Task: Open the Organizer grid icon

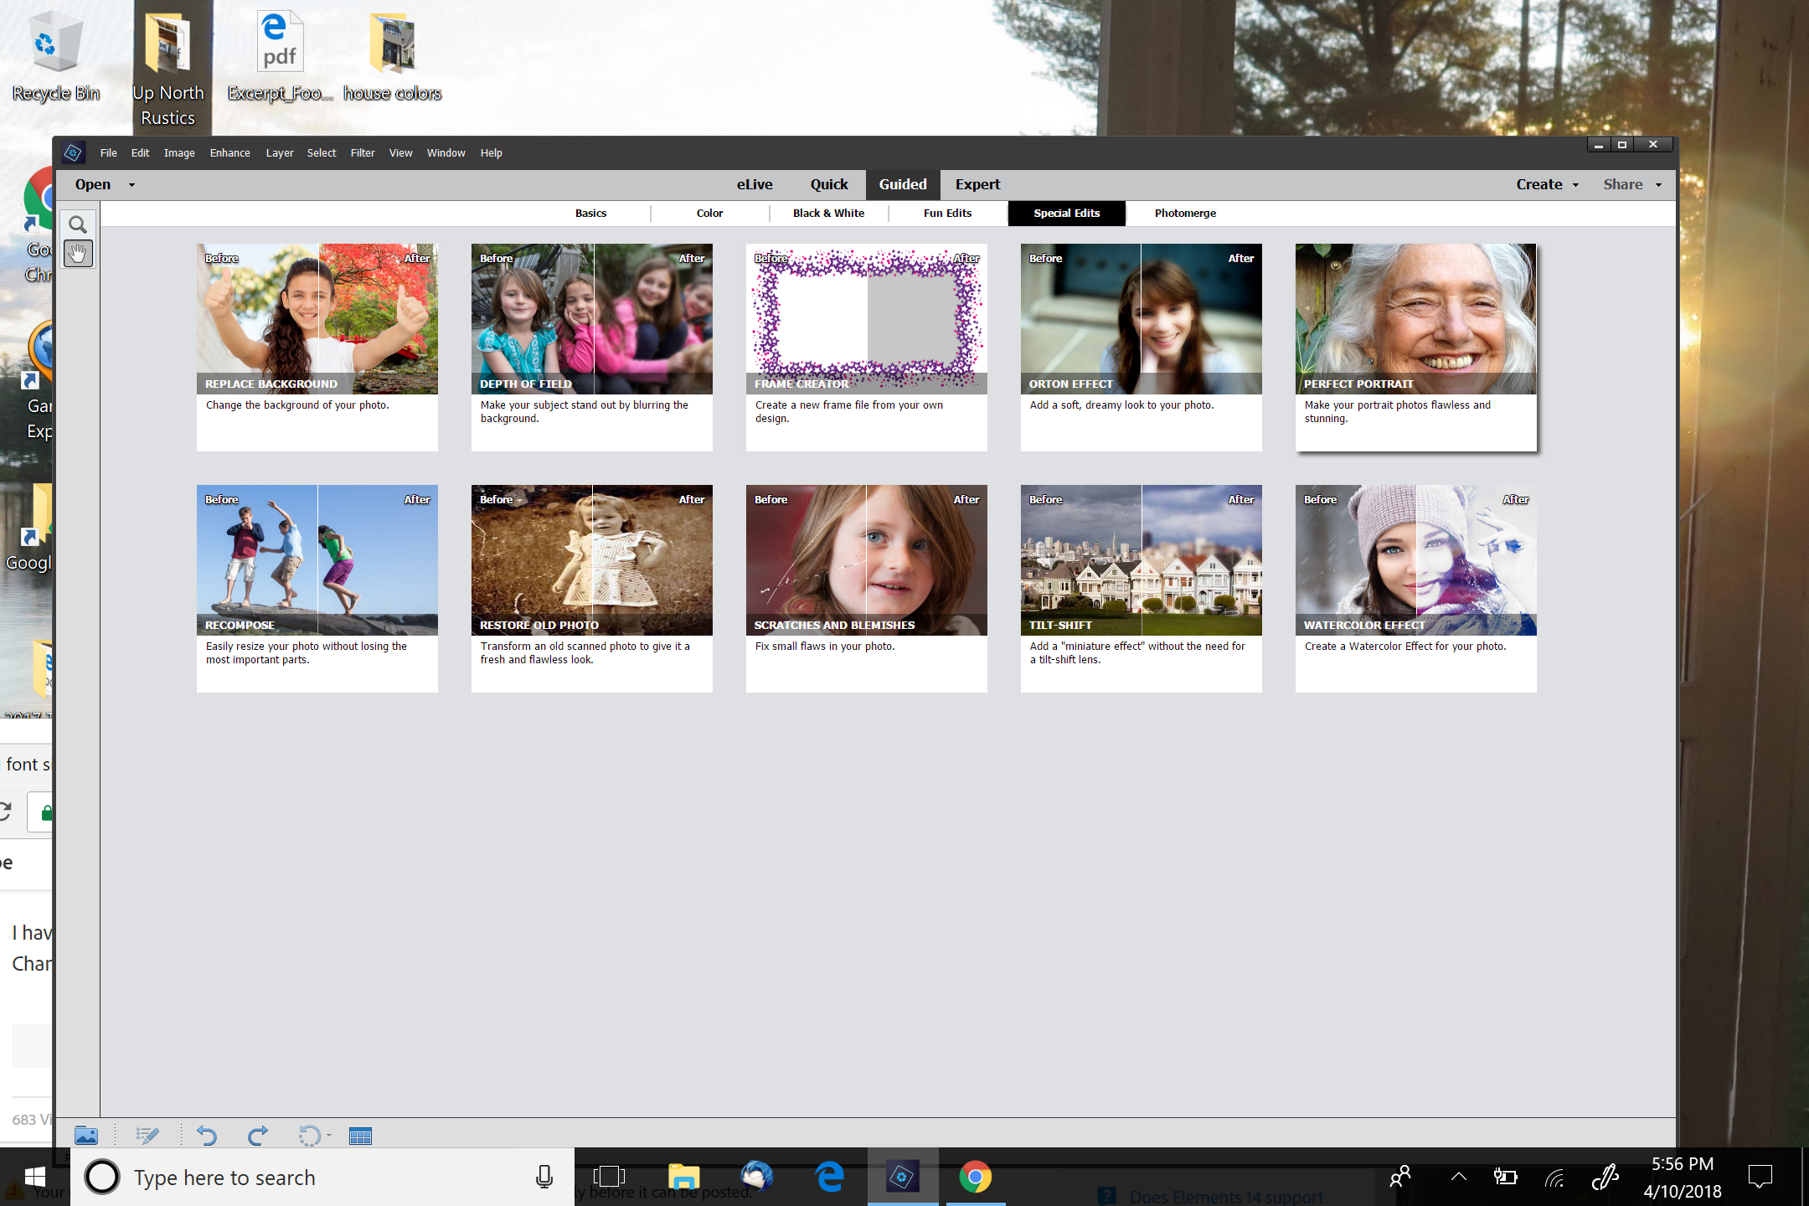Action: (x=360, y=1136)
